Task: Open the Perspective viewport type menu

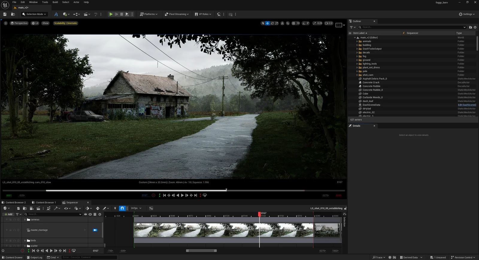Action: (x=19, y=23)
